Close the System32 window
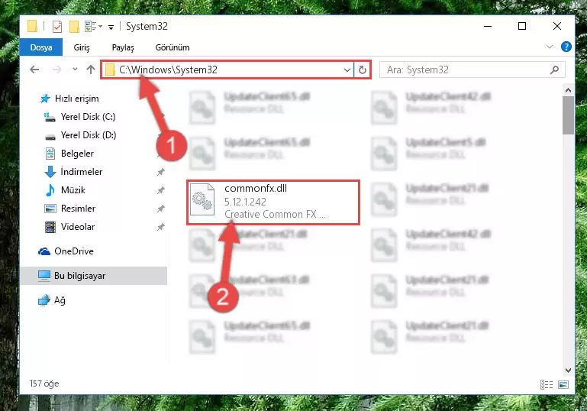This screenshot has height=411, width=587. coord(557,26)
